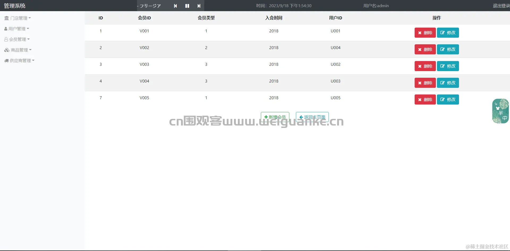Click the current time display

(284, 6)
